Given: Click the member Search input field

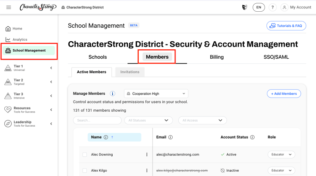Looking at the screenshot, I should coord(97,120).
